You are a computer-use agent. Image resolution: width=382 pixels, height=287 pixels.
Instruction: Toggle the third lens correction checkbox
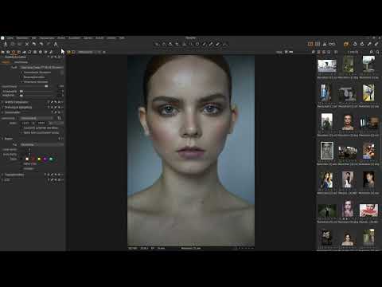click(x=21, y=81)
